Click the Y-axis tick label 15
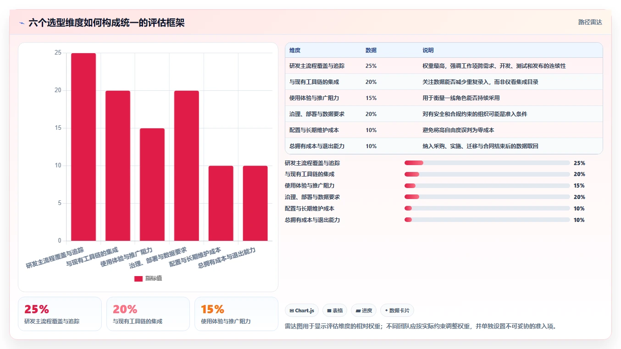The width and height of the screenshot is (621, 349). pos(58,128)
